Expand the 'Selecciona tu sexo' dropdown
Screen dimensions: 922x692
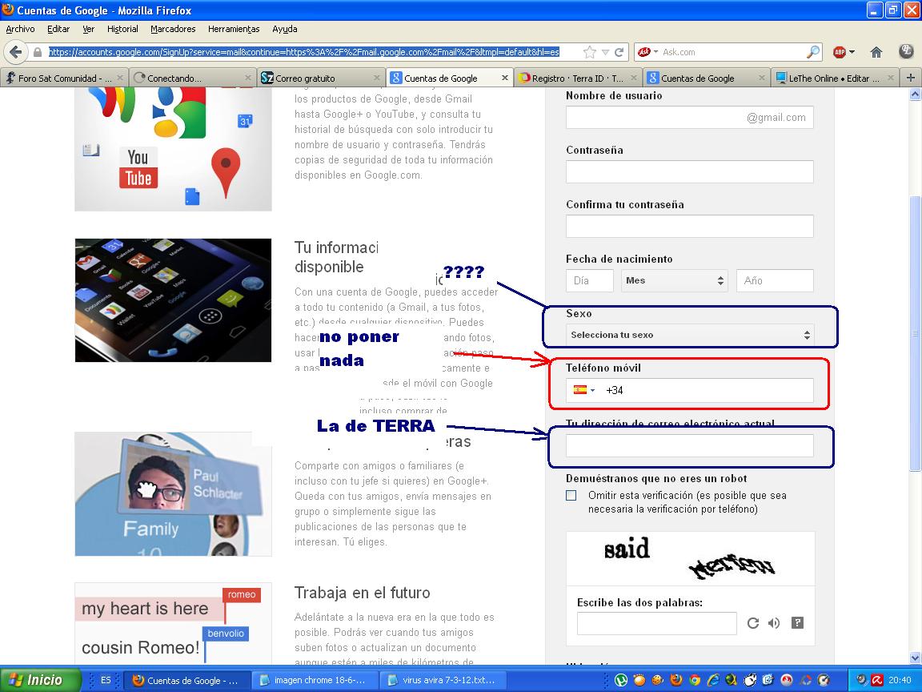tap(690, 335)
